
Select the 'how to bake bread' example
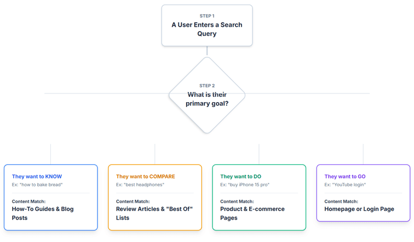click(37, 185)
